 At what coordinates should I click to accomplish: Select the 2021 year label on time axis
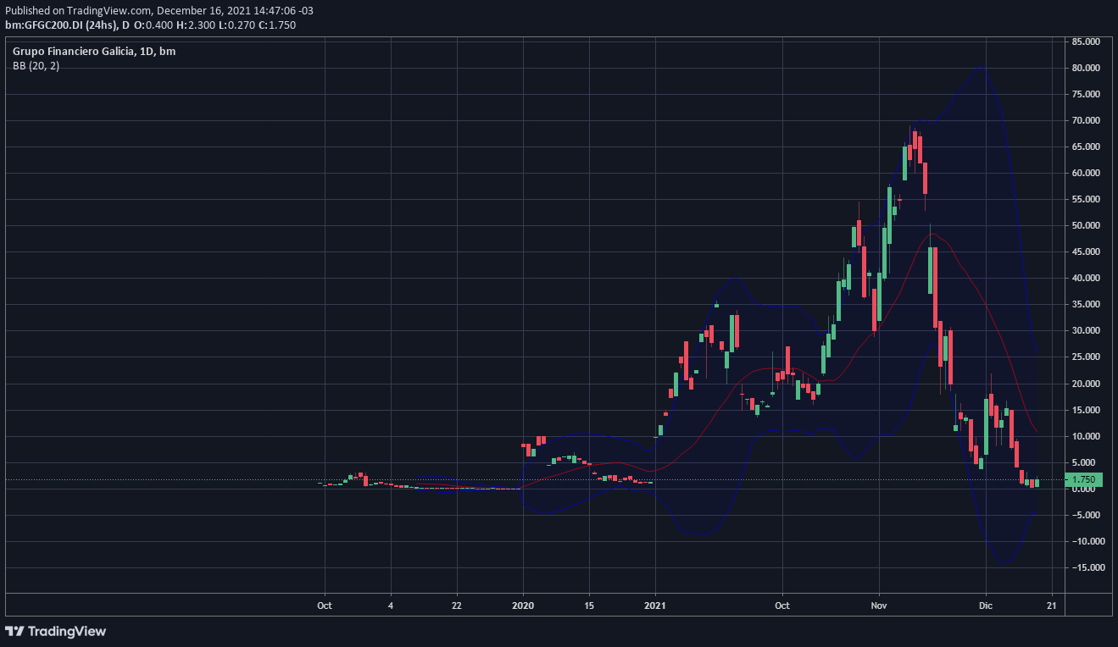point(655,606)
